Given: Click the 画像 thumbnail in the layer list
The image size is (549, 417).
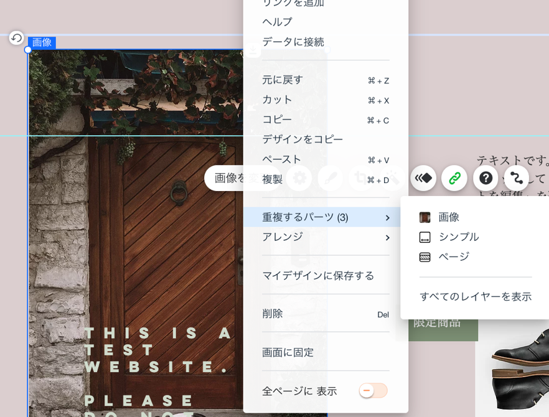Looking at the screenshot, I should (x=425, y=217).
